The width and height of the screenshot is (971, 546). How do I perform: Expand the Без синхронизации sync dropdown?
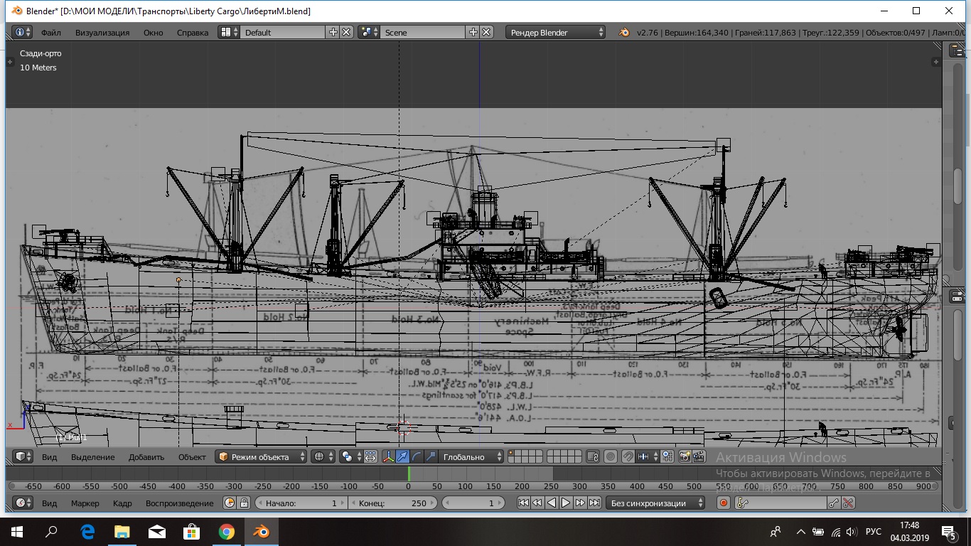click(x=655, y=503)
